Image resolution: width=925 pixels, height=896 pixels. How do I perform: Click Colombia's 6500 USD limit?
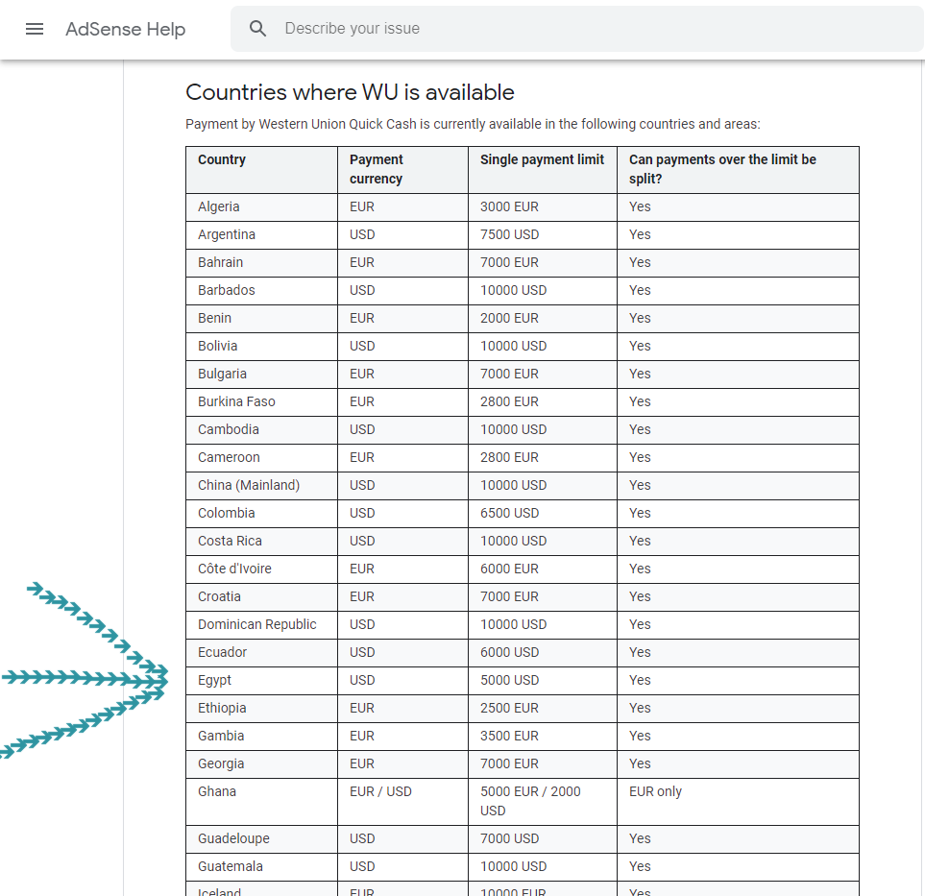point(543,513)
